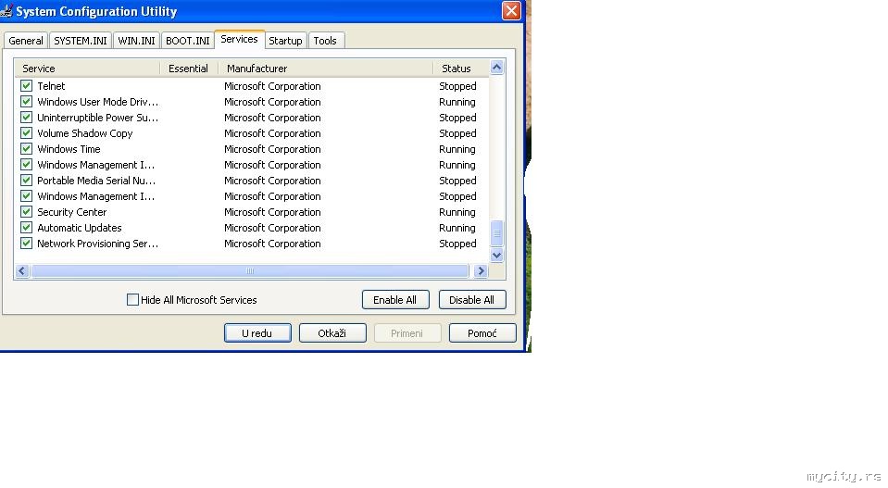Open the Tools tab

coord(324,41)
